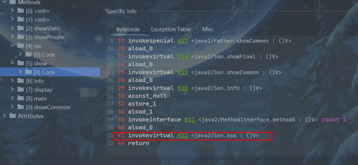Screen dimensions: 358x165
Task: Click the folder icon beside display method
Action: pyautogui.click(x=21, y=90)
